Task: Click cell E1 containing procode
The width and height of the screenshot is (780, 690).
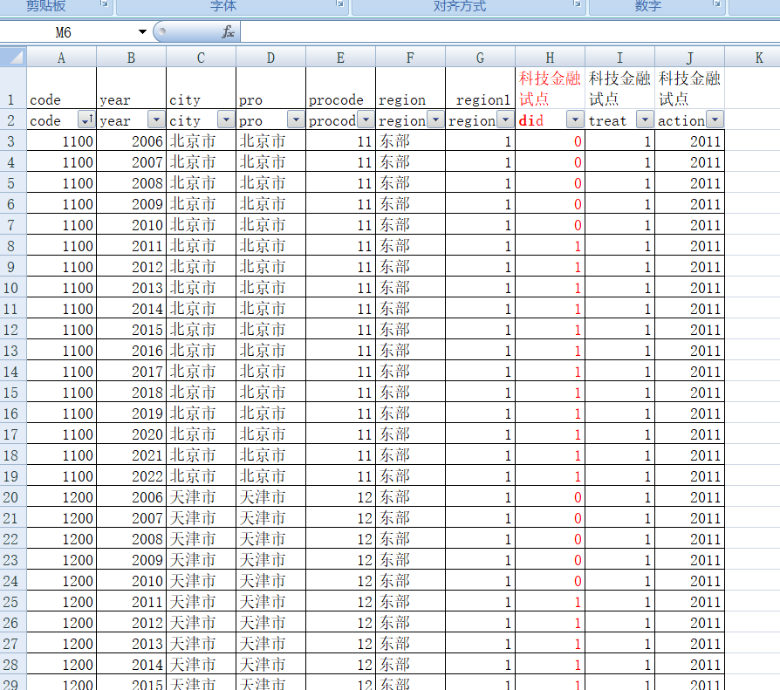Action: point(341,87)
